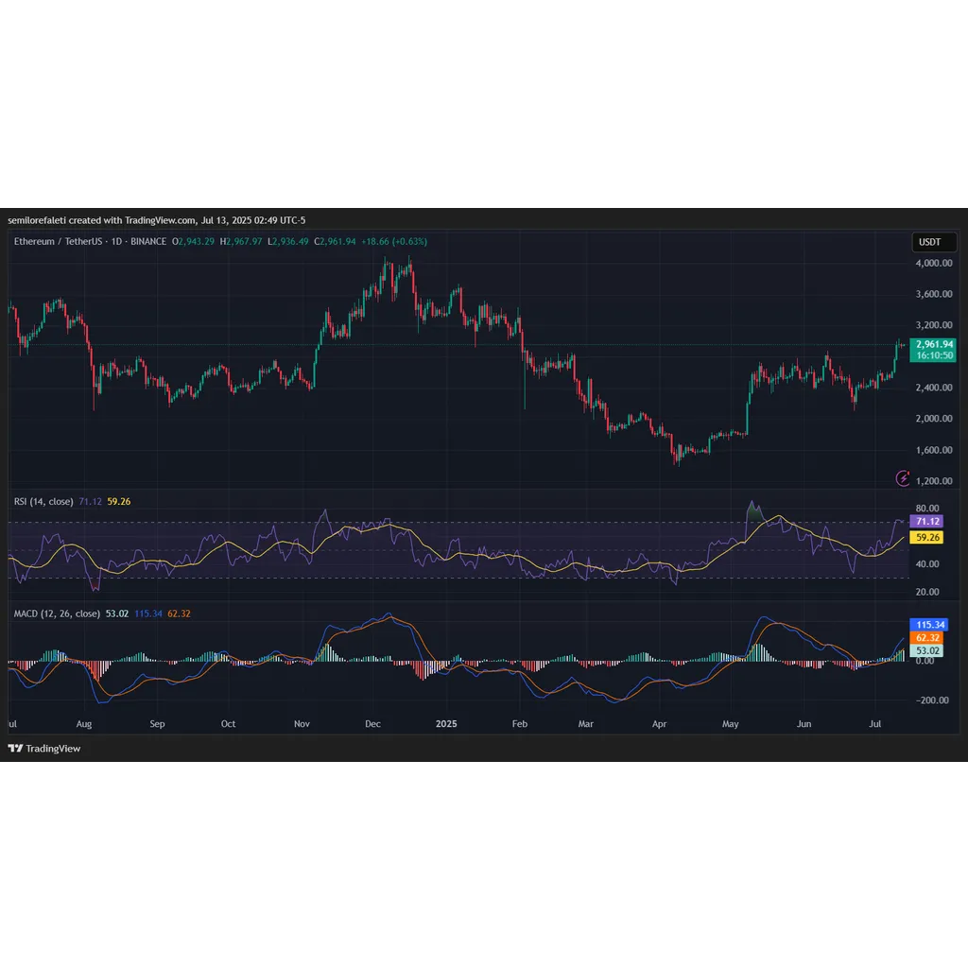Click the 0.00 MACD axis label

[925, 661]
